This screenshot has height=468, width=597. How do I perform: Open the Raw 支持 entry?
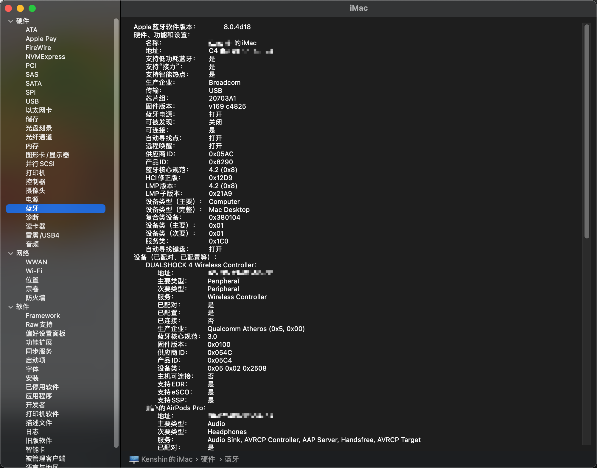pyautogui.click(x=39, y=325)
